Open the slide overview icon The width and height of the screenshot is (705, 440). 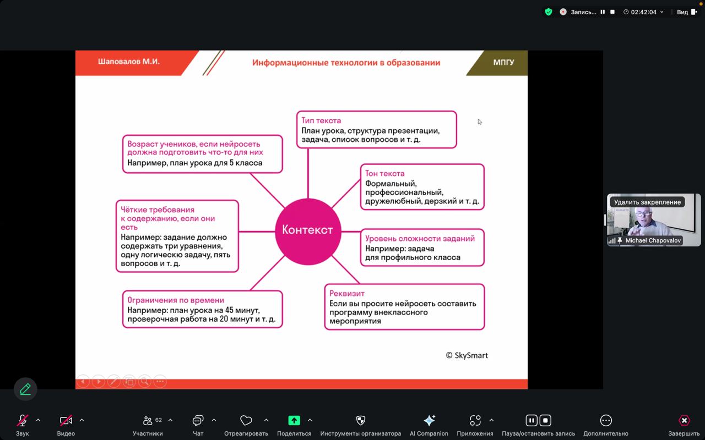pos(129,381)
